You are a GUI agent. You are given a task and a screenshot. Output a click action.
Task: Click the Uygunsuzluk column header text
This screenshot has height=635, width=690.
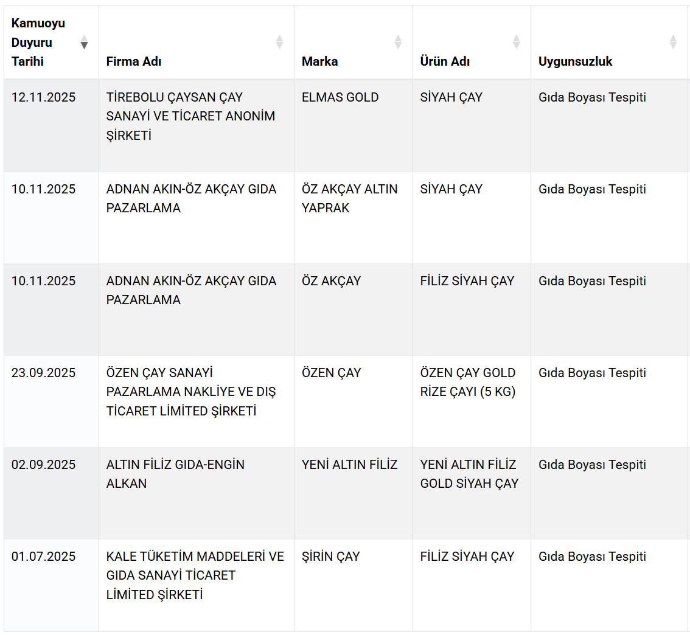click(x=575, y=61)
